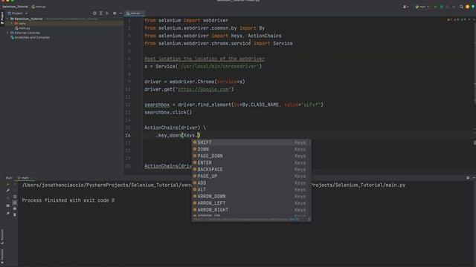This screenshot has height=267, width=476.
Task: Toggle soft-wrap icon in Run panel
Action: [x=15, y=197]
